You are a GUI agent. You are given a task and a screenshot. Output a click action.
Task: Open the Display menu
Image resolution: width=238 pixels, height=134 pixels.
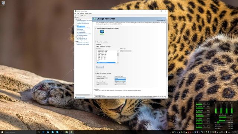(87, 13)
